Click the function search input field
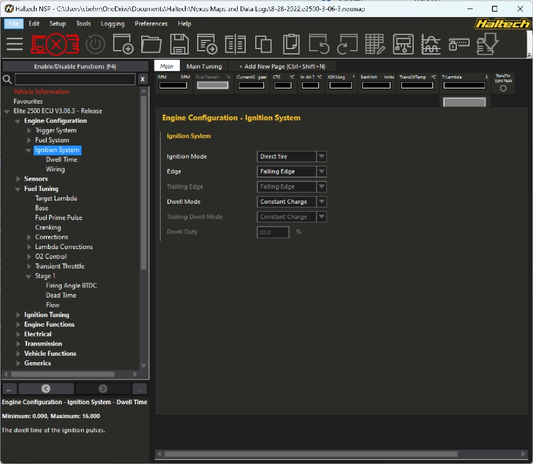The image size is (533, 464). [x=75, y=79]
